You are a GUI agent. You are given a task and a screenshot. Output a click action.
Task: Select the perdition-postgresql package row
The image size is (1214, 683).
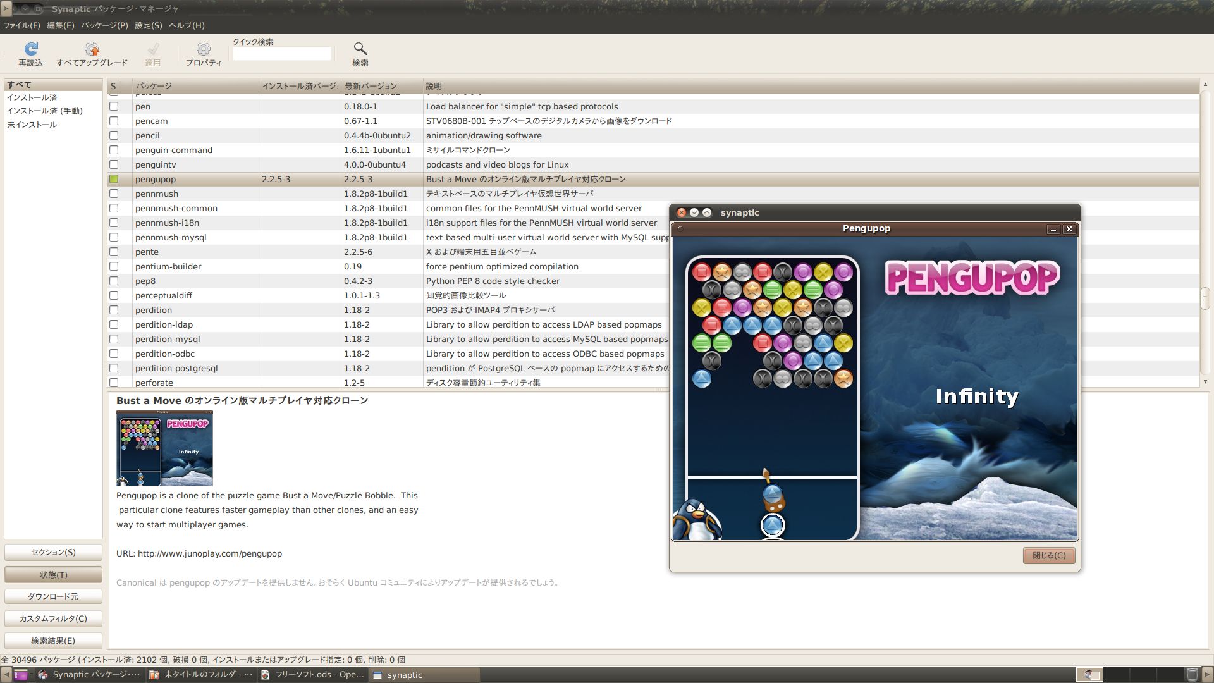click(x=389, y=368)
